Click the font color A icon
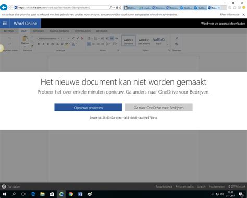Image resolution: width=247 pixels, height=198 pixels. [x=73, y=44]
